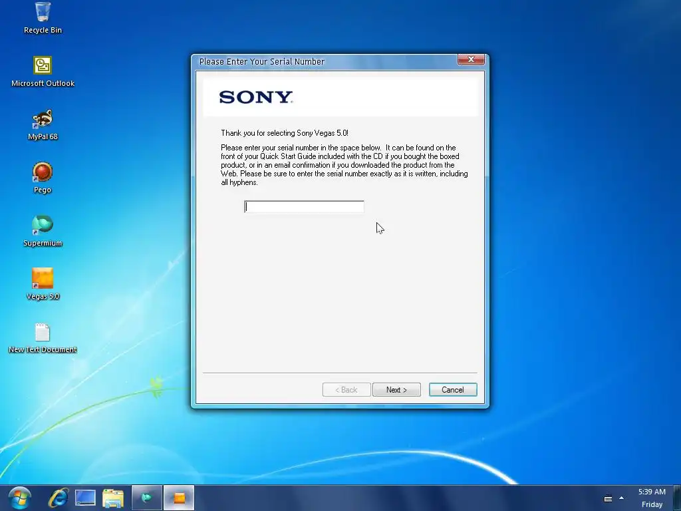Screen dimensions: 681x511
Task: Click the monitor icon on the taskbar
Action: tap(85, 498)
